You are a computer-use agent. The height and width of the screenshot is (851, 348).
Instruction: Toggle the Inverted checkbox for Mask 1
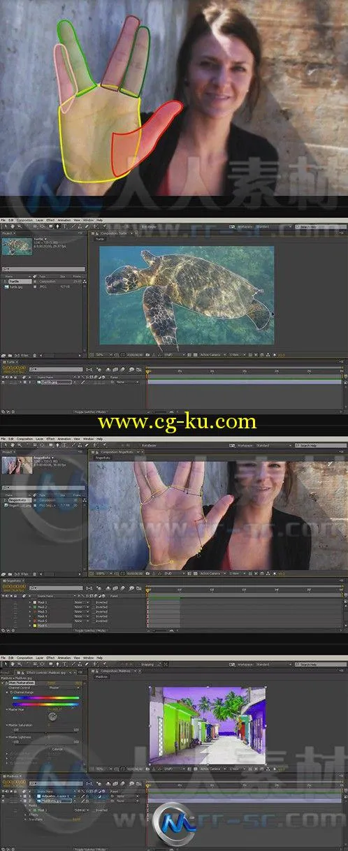(93, 602)
